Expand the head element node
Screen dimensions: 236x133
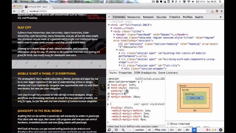[x=111, y=28]
